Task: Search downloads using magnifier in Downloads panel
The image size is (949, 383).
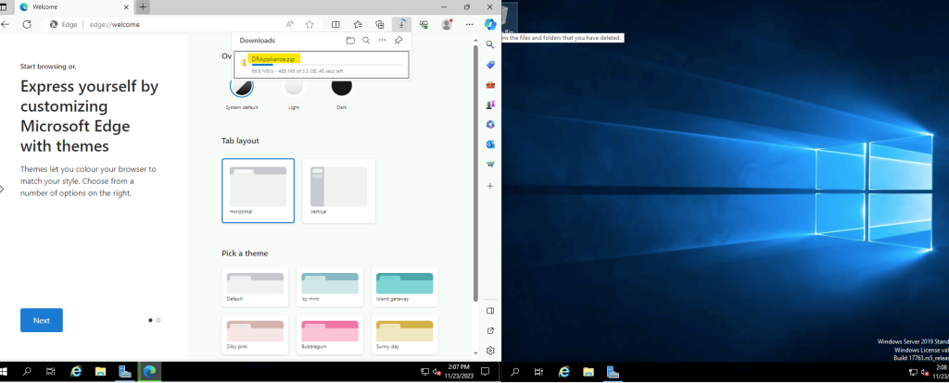Action: pos(366,41)
